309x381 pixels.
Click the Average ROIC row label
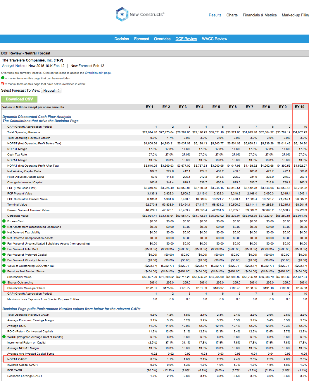click(17, 326)
